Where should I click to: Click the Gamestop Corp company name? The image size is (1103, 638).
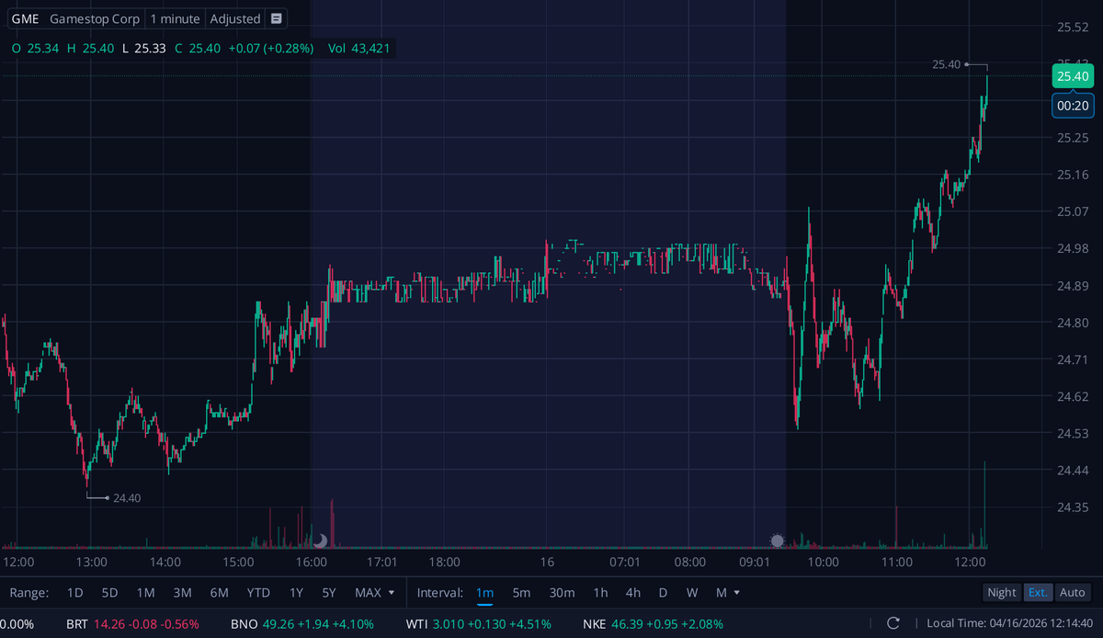pos(95,18)
